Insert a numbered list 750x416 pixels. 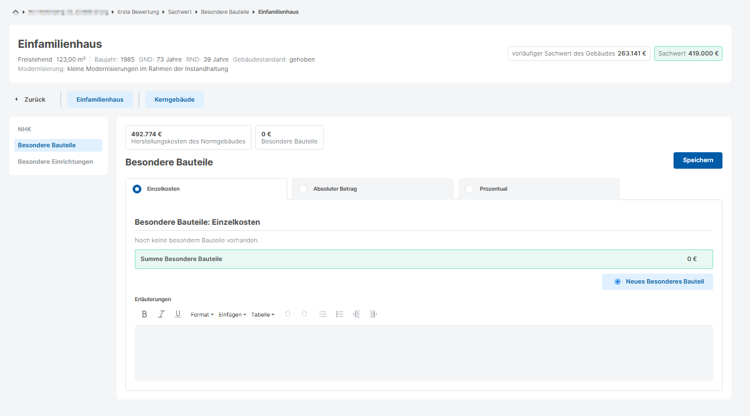click(x=340, y=314)
